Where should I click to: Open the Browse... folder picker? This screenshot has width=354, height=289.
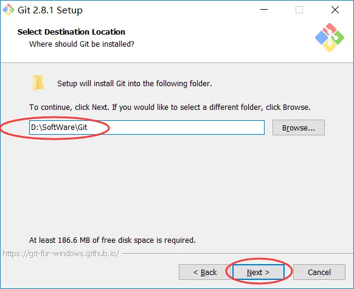(x=299, y=127)
